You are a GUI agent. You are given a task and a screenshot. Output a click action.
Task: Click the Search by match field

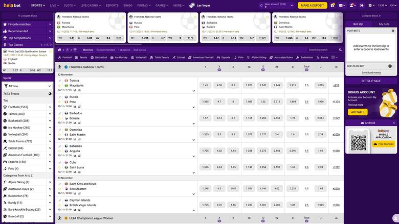[x=323, y=50]
